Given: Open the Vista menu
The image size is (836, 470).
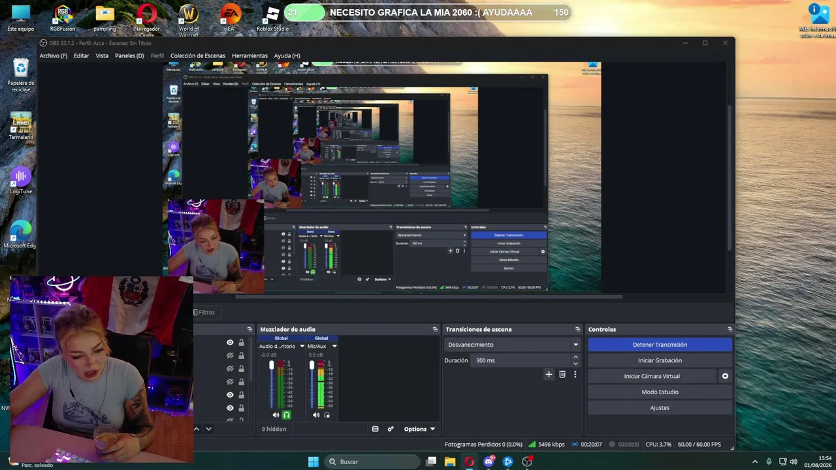Looking at the screenshot, I should [102, 55].
